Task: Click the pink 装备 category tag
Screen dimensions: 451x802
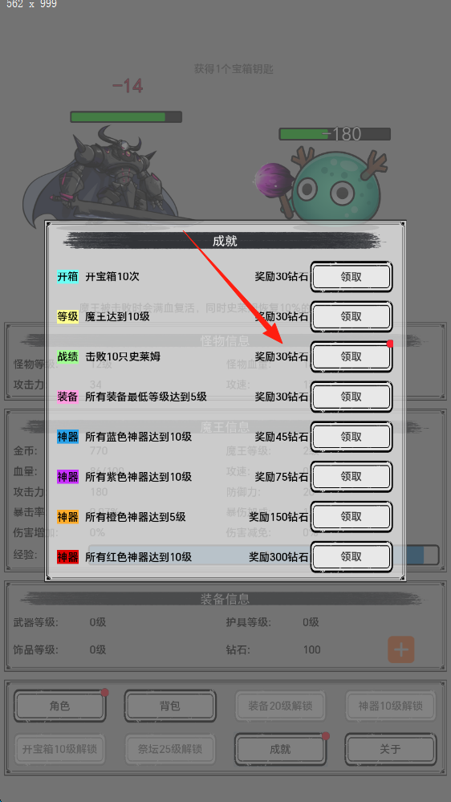Action: (67, 397)
